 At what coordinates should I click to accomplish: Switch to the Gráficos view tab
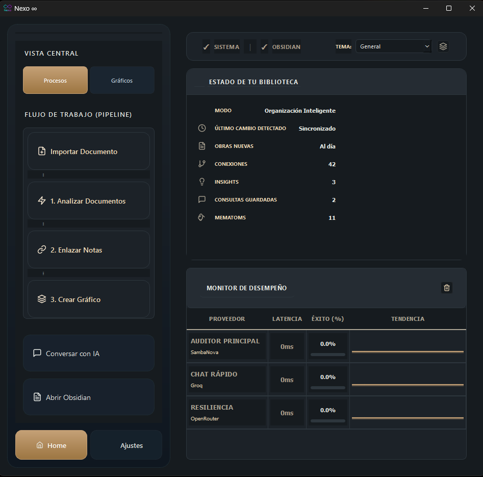pos(122,80)
